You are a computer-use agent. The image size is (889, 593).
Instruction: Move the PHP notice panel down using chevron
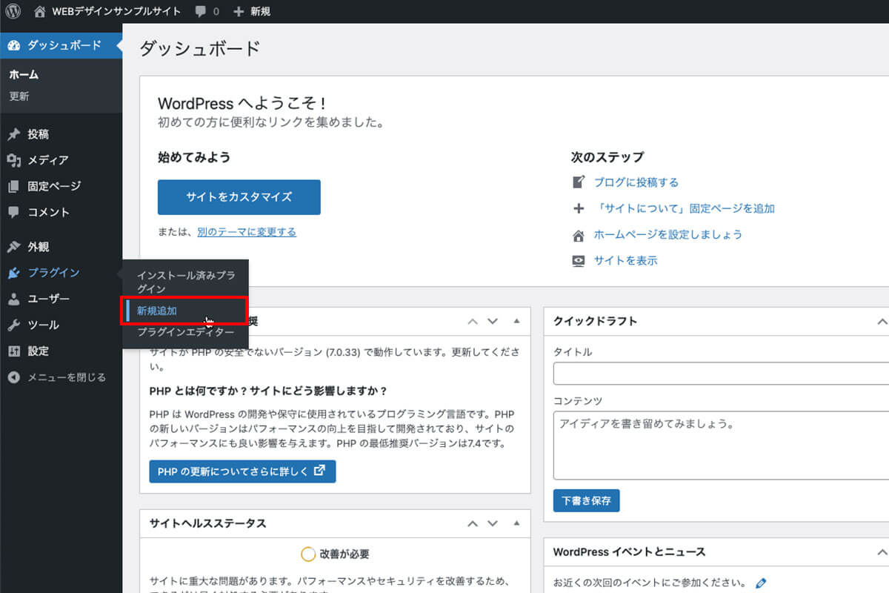tap(493, 321)
